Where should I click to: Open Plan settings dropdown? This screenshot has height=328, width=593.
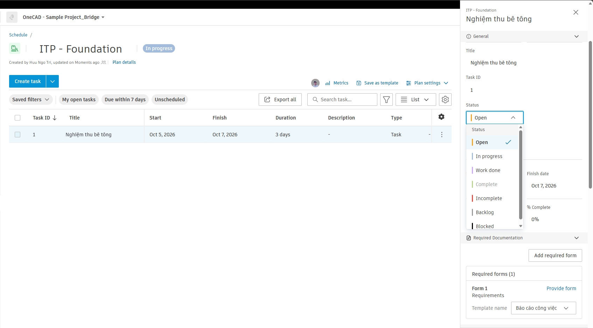[427, 83]
